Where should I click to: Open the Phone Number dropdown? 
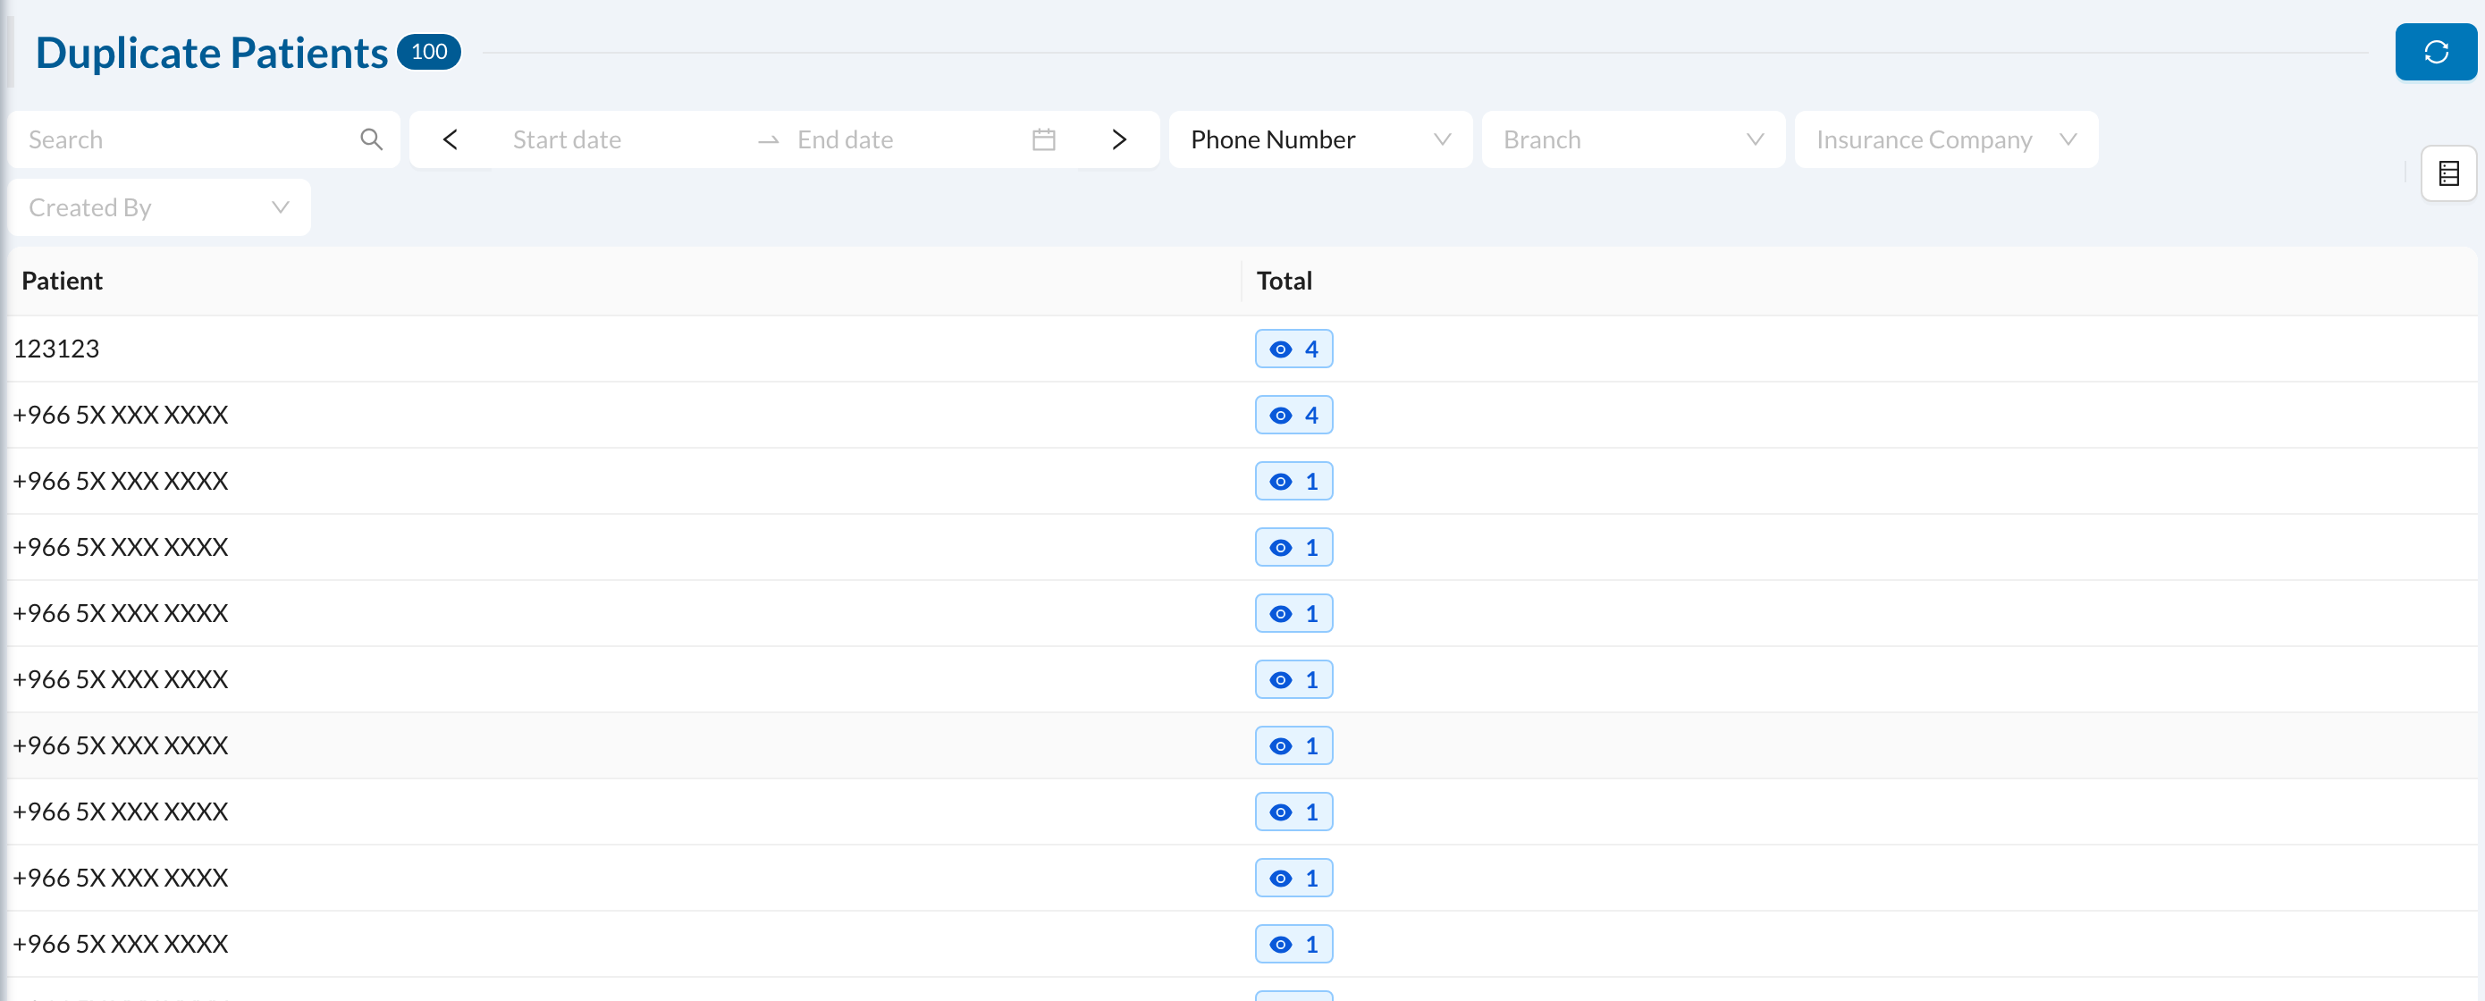coord(1319,139)
